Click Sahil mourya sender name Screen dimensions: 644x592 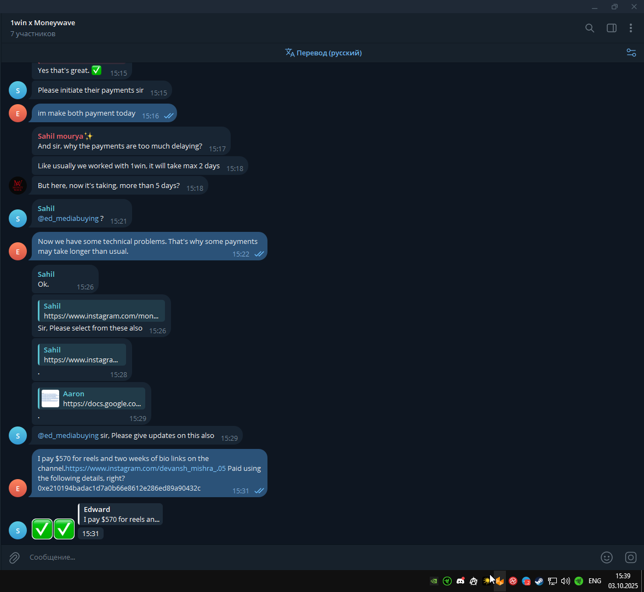click(60, 136)
